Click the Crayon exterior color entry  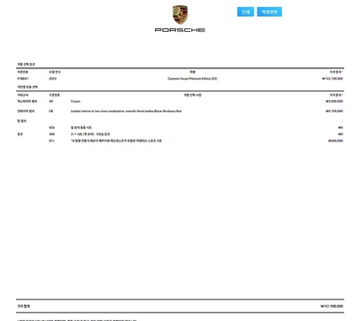tap(75, 102)
